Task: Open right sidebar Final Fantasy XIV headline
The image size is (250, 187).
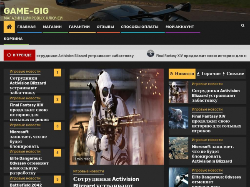Action: pyautogui.click(x=217, y=123)
